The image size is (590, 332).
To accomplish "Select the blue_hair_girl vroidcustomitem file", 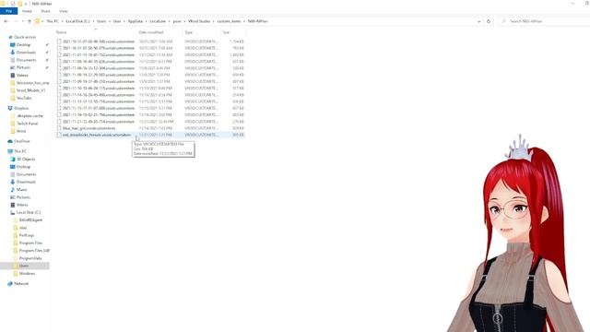I will point(150,128).
